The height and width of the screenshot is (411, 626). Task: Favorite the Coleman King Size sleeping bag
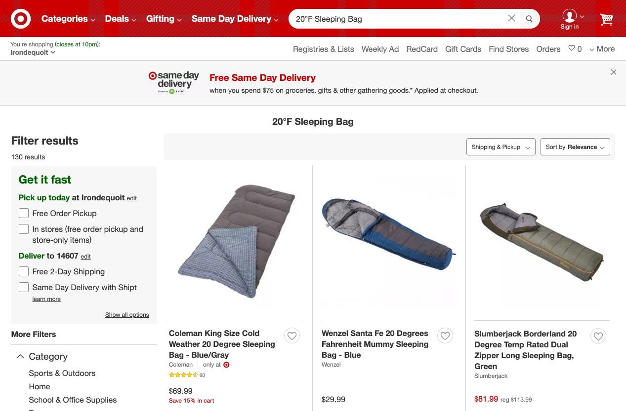[x=292, y=336]
